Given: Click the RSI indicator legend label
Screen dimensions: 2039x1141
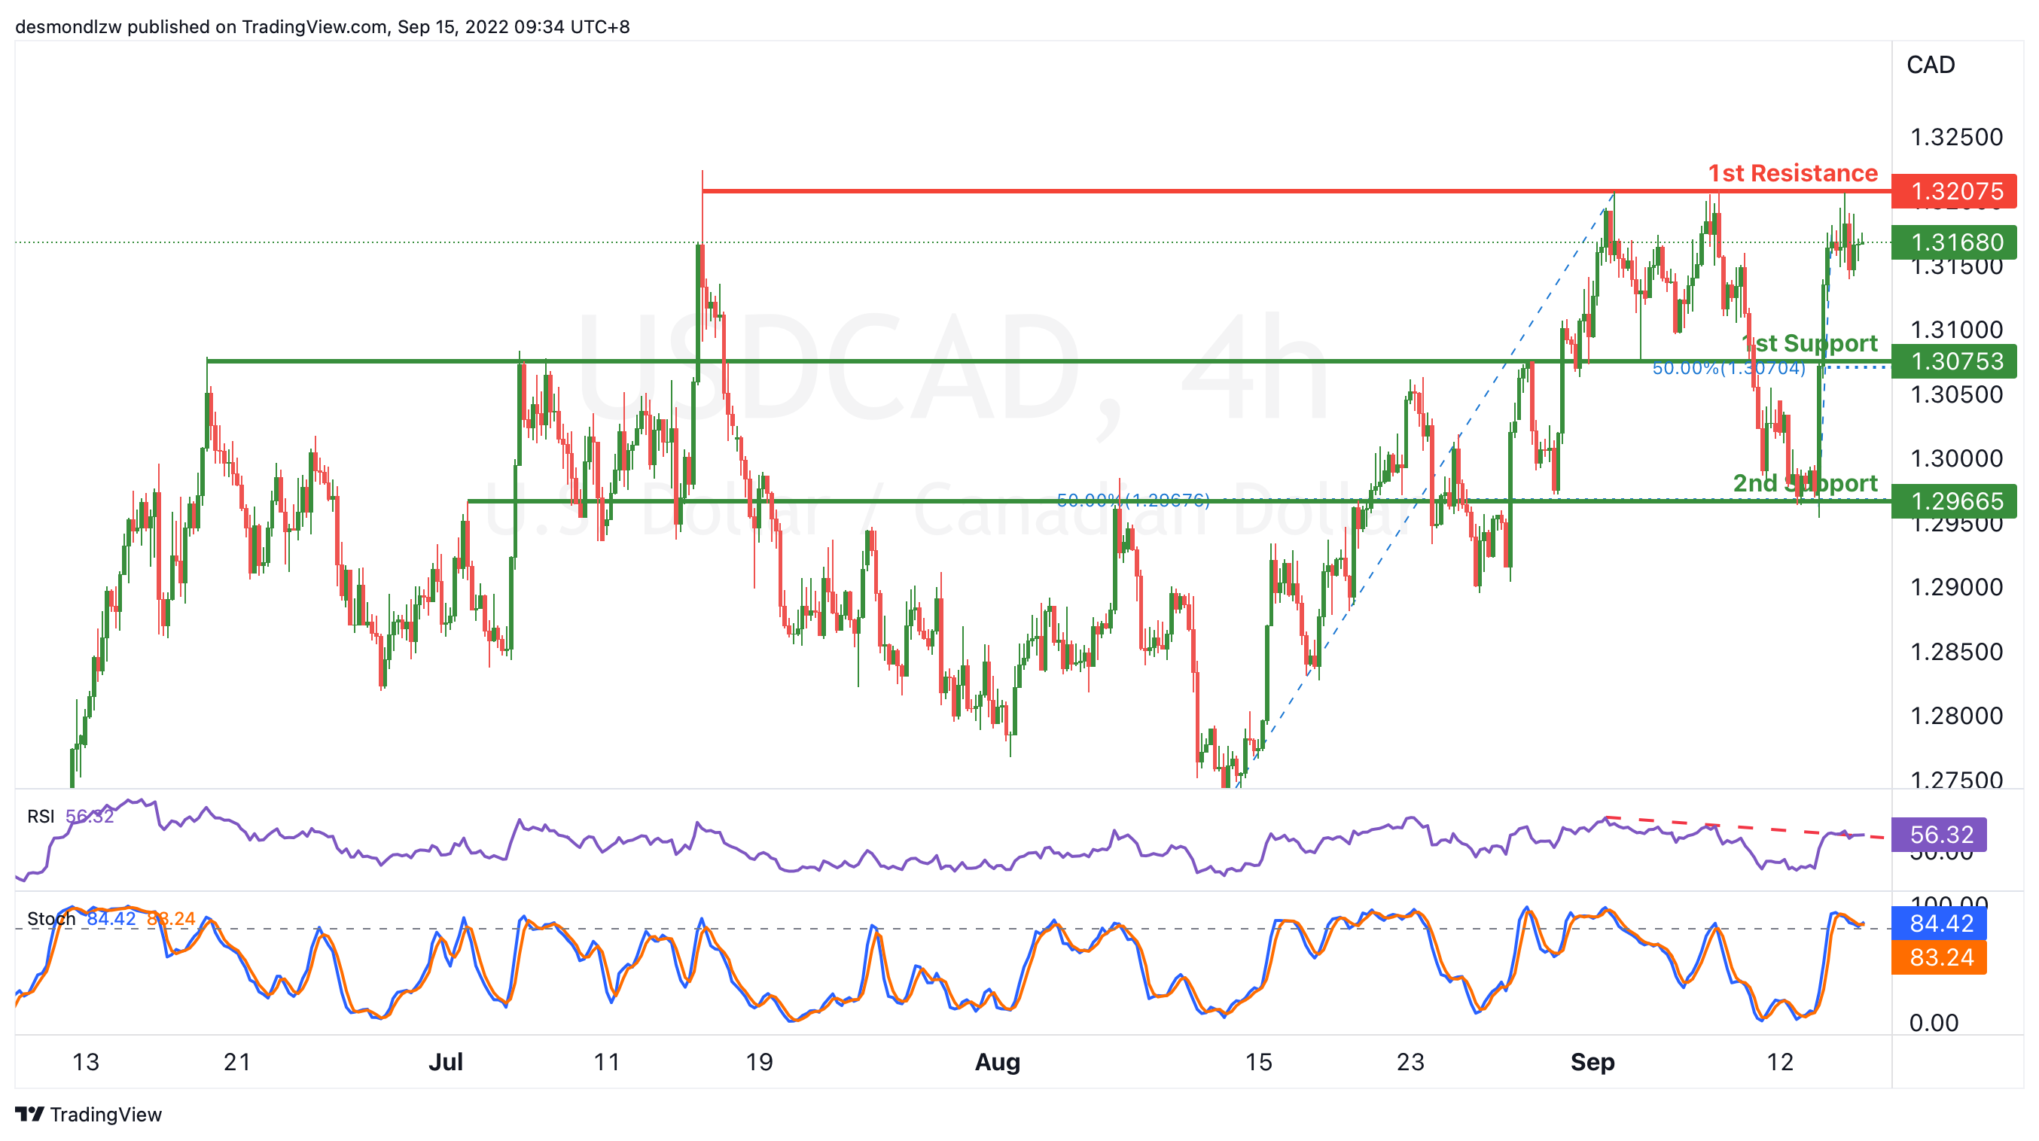Looking at the screenshot, I should click(x=41, y=816).
